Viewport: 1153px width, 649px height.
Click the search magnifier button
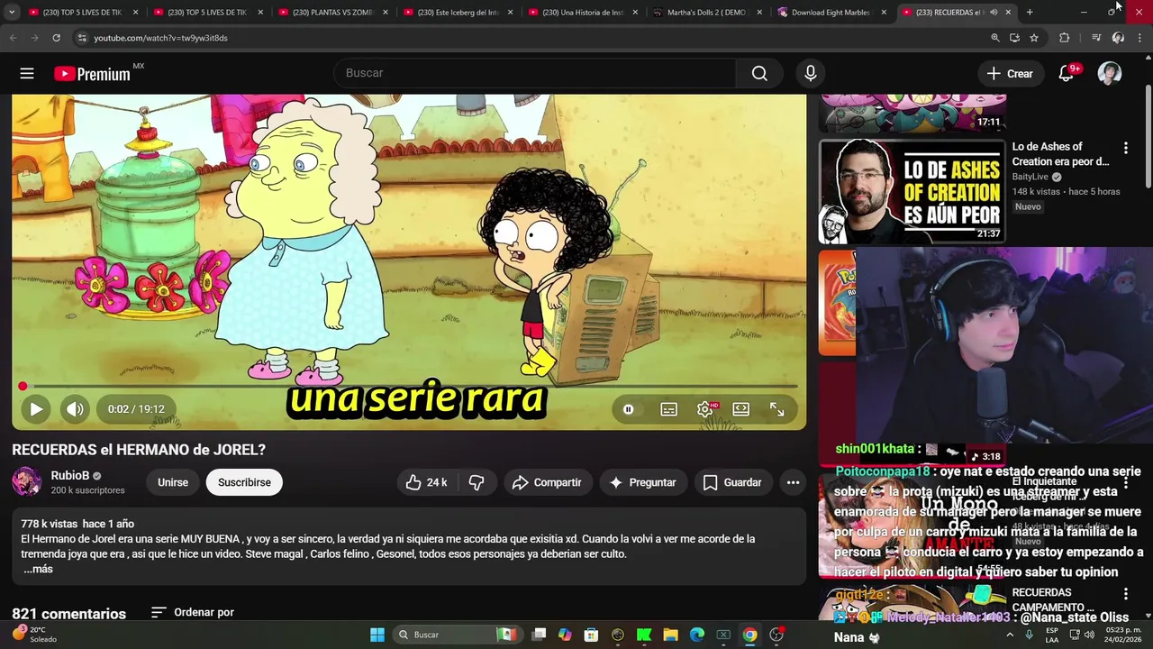coord(759,73)
